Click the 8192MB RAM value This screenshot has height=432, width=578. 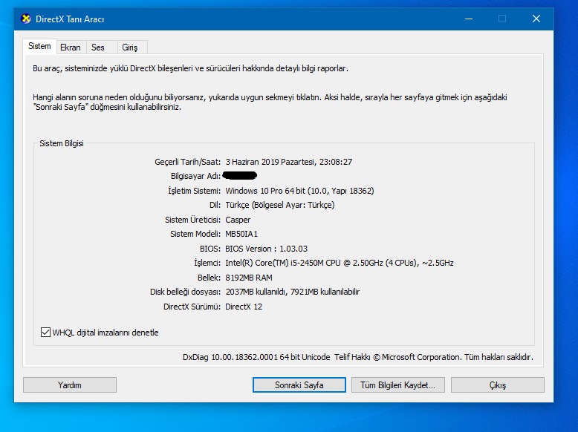point(249,278)
